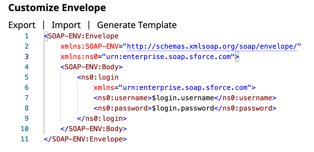Click line number 5 in gutter
This screenshot has width=314, height=152.
(x=27, y=77)
